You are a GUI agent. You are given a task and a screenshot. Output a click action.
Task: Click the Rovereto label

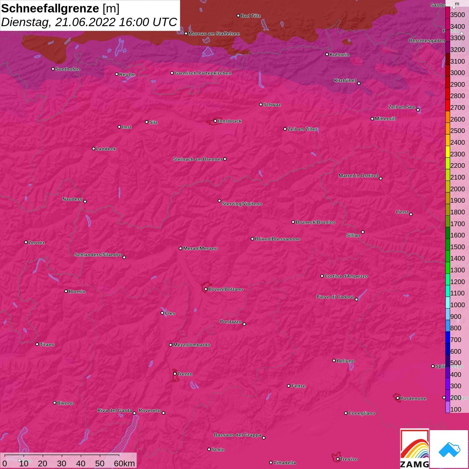pos(150,410)
